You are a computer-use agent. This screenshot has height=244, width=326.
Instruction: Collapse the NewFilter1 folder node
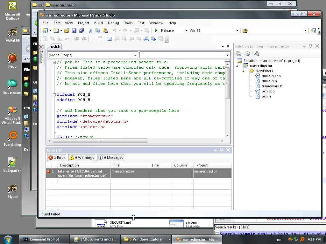[243, 71]
